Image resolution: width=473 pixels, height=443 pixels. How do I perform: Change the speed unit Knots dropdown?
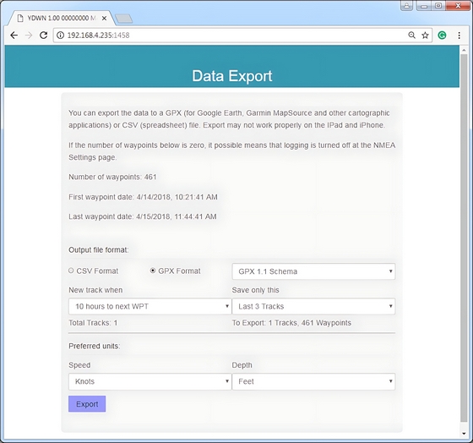[150, 381]
